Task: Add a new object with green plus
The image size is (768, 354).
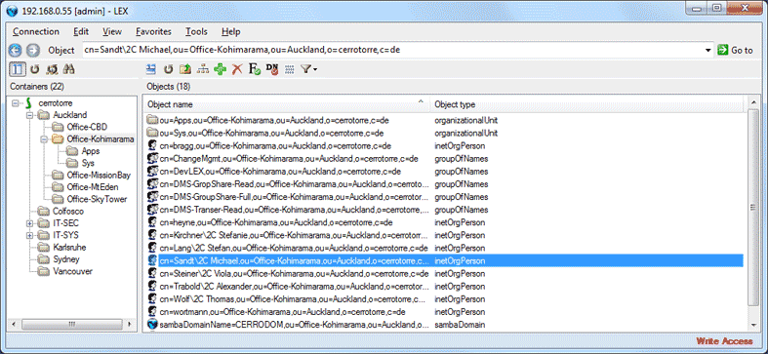Action: [220, 69]
